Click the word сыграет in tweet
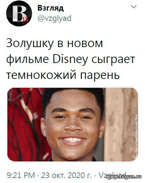 [x=113, y=59]
